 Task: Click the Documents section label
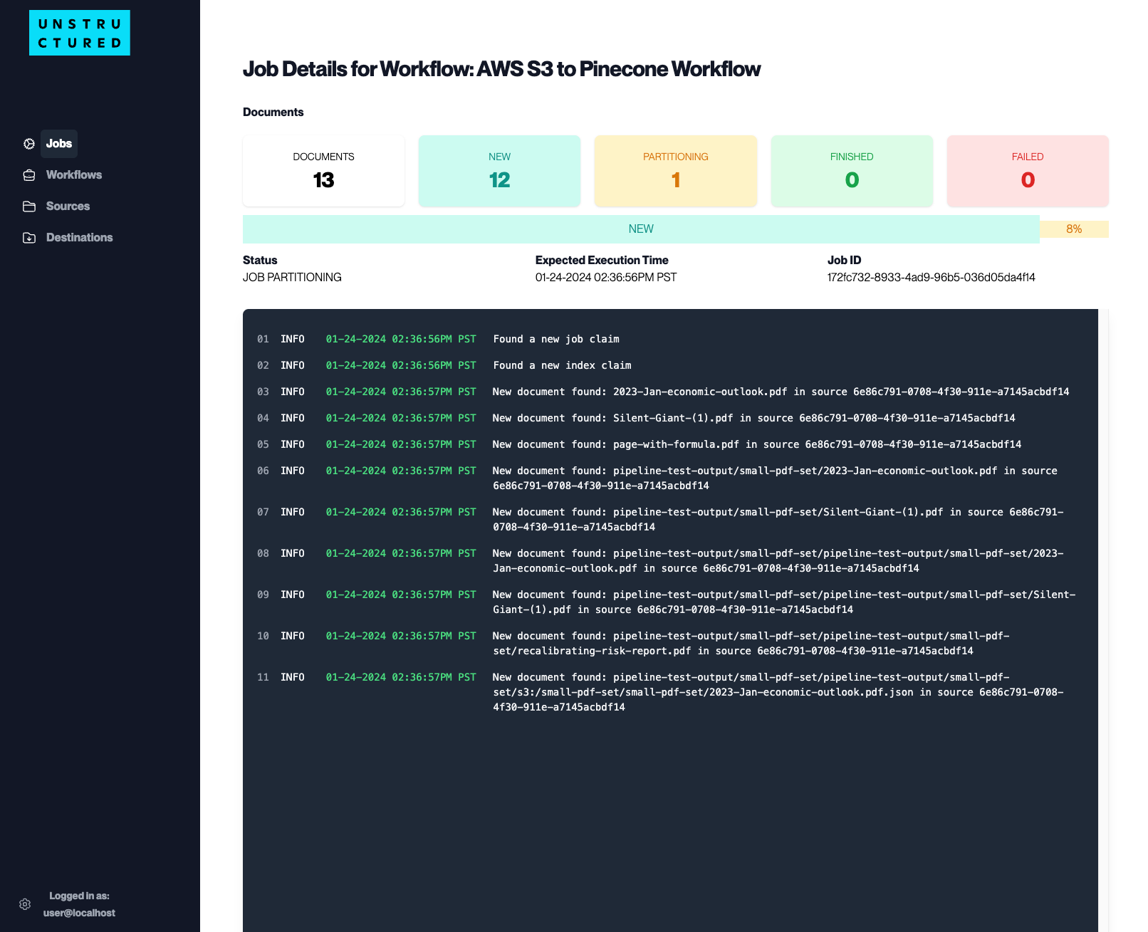(273, 112)
